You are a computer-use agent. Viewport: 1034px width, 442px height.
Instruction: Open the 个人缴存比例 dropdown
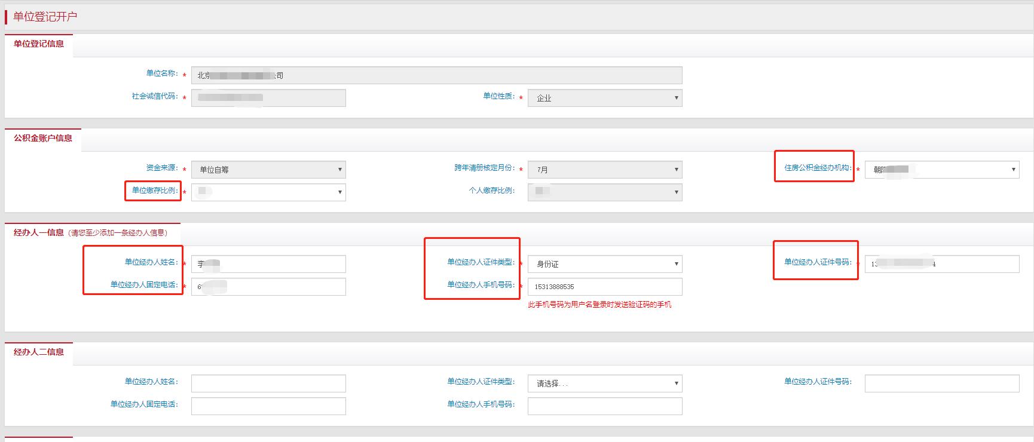coord(604,192)
